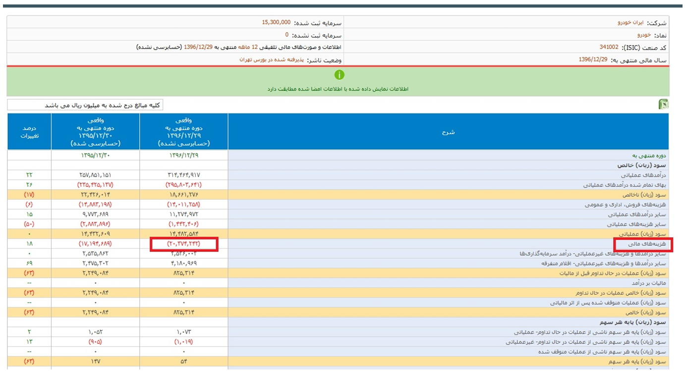This screenshot has width=685, height=371.
Task: Select the درآمدهای عملیاتی row label
Action: click(643, 175)
